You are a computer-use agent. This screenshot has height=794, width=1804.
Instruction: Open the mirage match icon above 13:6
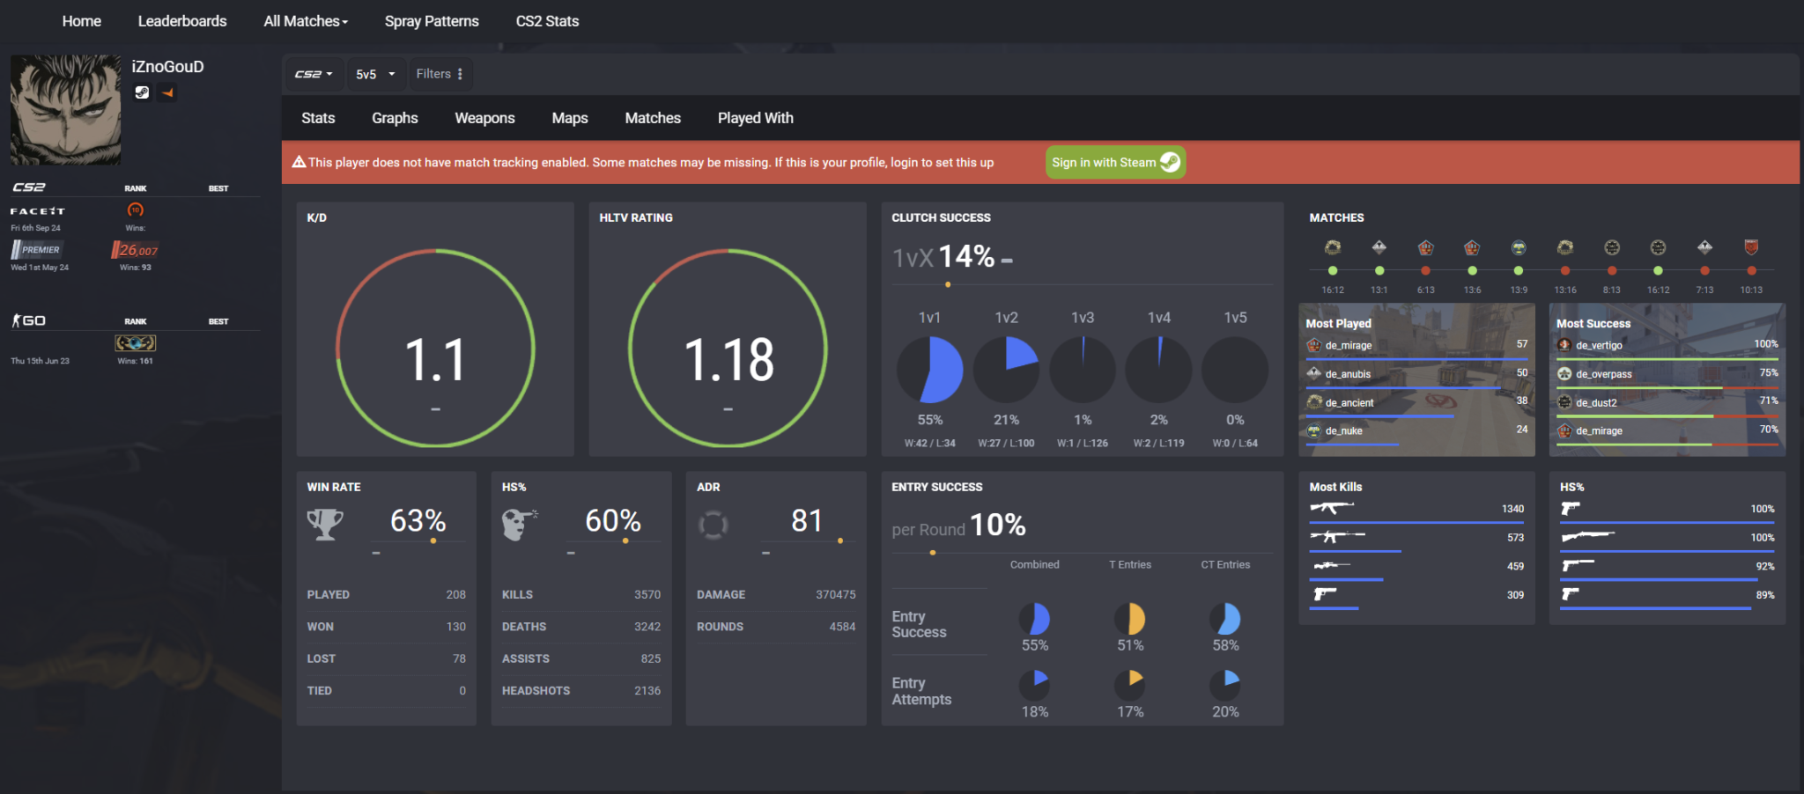[x=1472, y=247]
